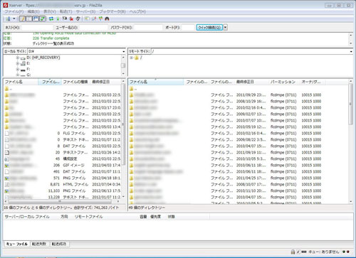
Task: Open the 表示(V) menu
Action: tap(50, 11)
